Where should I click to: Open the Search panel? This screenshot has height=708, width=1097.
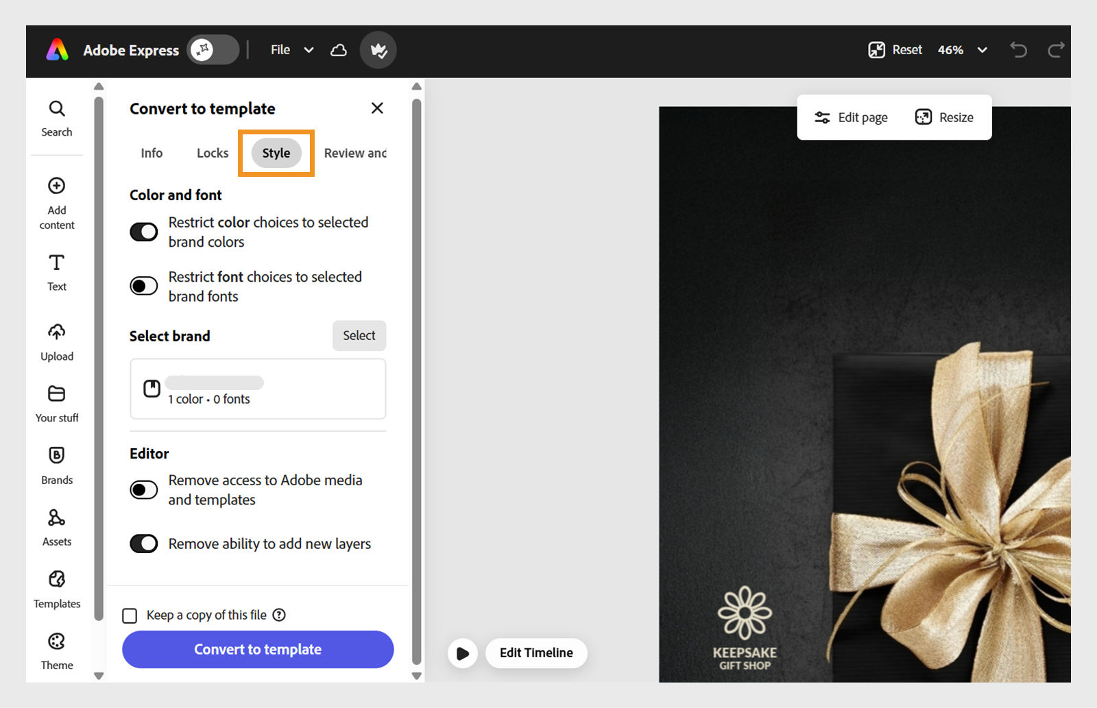[56, 117]
